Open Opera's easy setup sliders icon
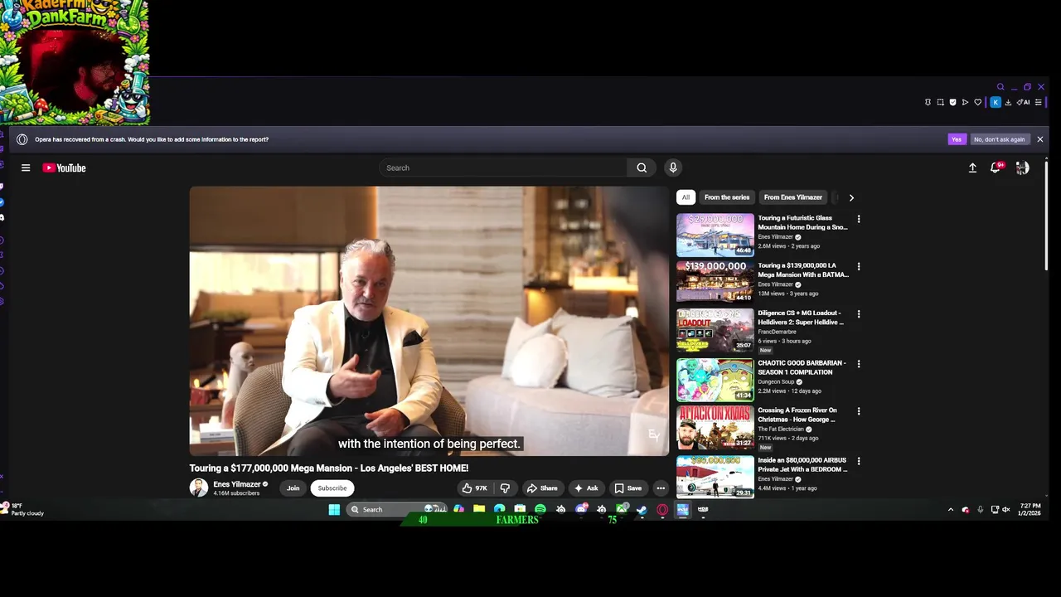 [1038, 102]
